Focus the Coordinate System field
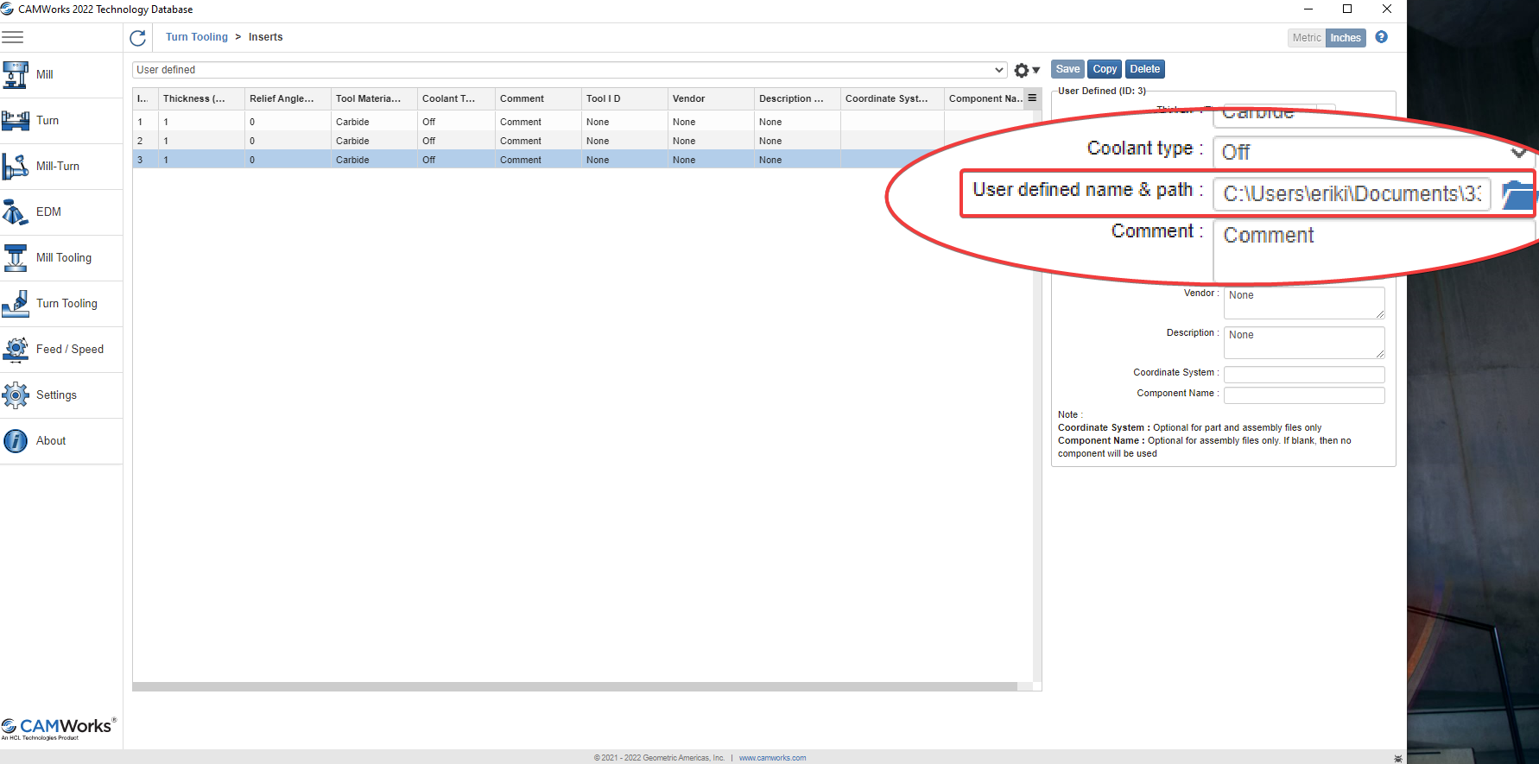1539x764 pixels. click(1304, 375)
